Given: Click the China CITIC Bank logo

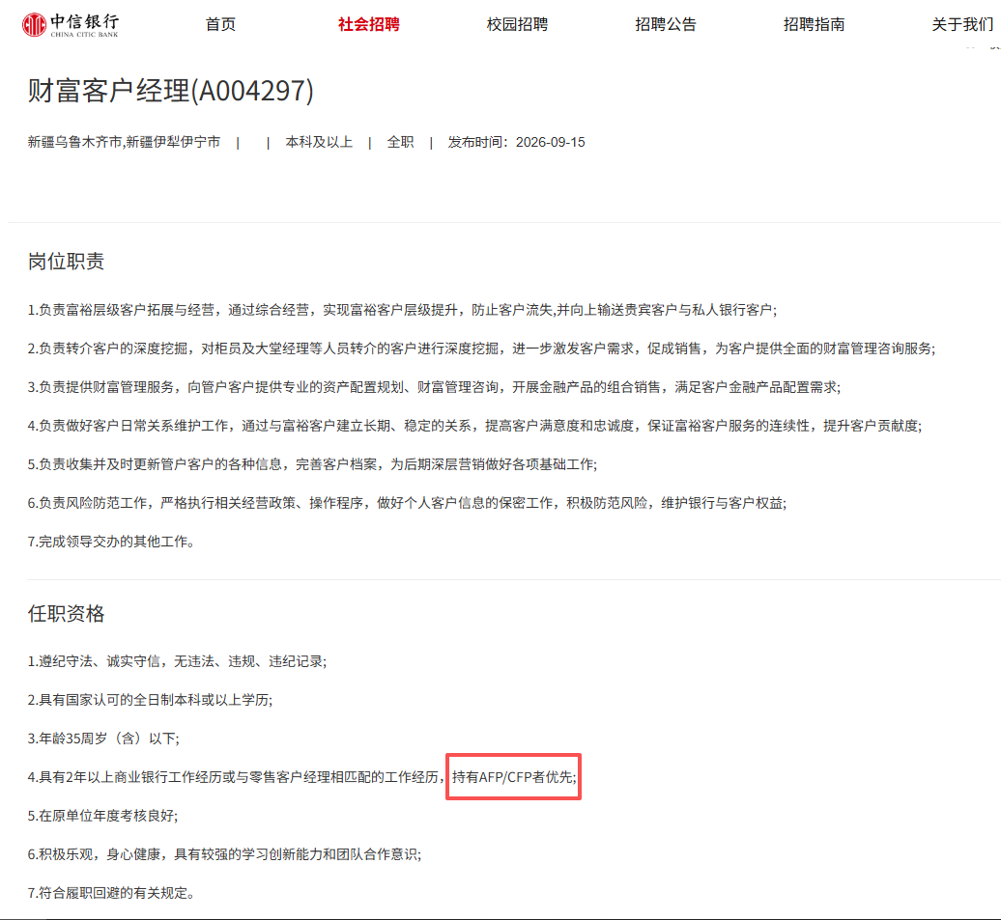Looking at the screenshot, I should (x=71, y=25).
